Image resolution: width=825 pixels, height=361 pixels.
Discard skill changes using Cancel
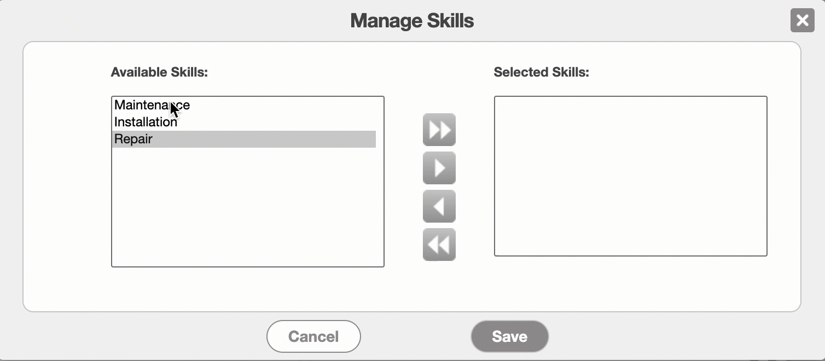[313, 336]
